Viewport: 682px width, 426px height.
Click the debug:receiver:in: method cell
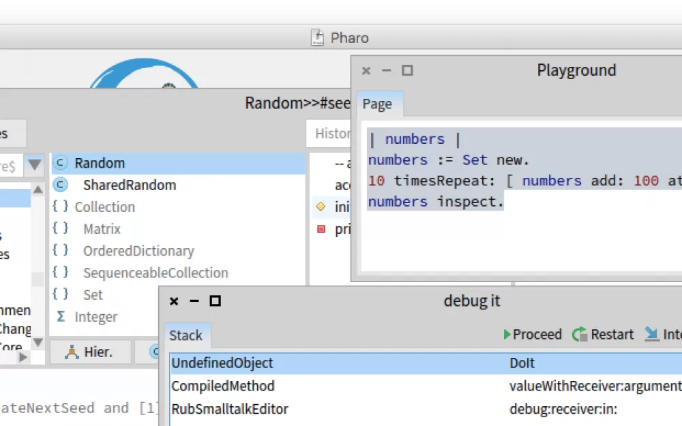563,409
